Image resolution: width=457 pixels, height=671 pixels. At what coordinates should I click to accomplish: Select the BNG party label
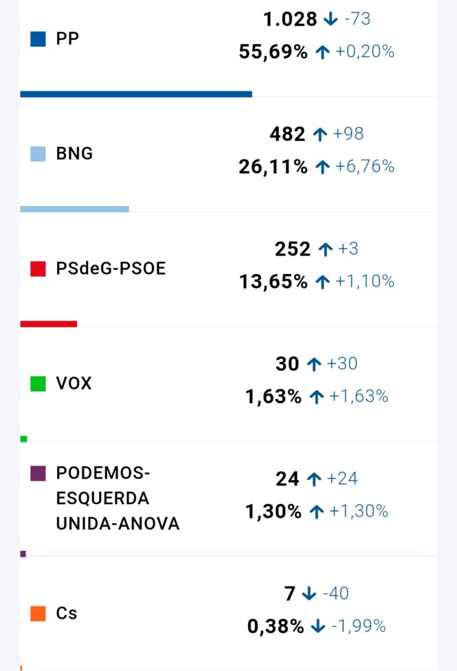click(x=74, y=154)
